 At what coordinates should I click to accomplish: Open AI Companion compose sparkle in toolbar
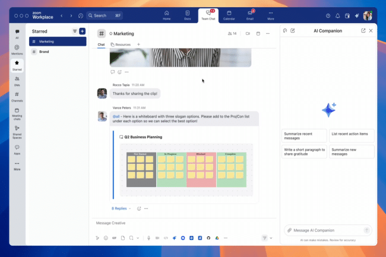pyautogui.click(x=174, y=238)
